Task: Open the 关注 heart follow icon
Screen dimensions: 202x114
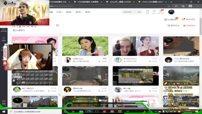Action: pyautogui.click(x=154, y=12)
